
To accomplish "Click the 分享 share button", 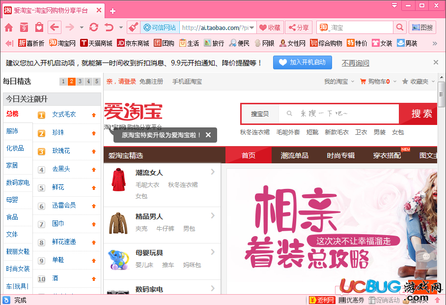I will pyautogui.click(x=299, y=28).
